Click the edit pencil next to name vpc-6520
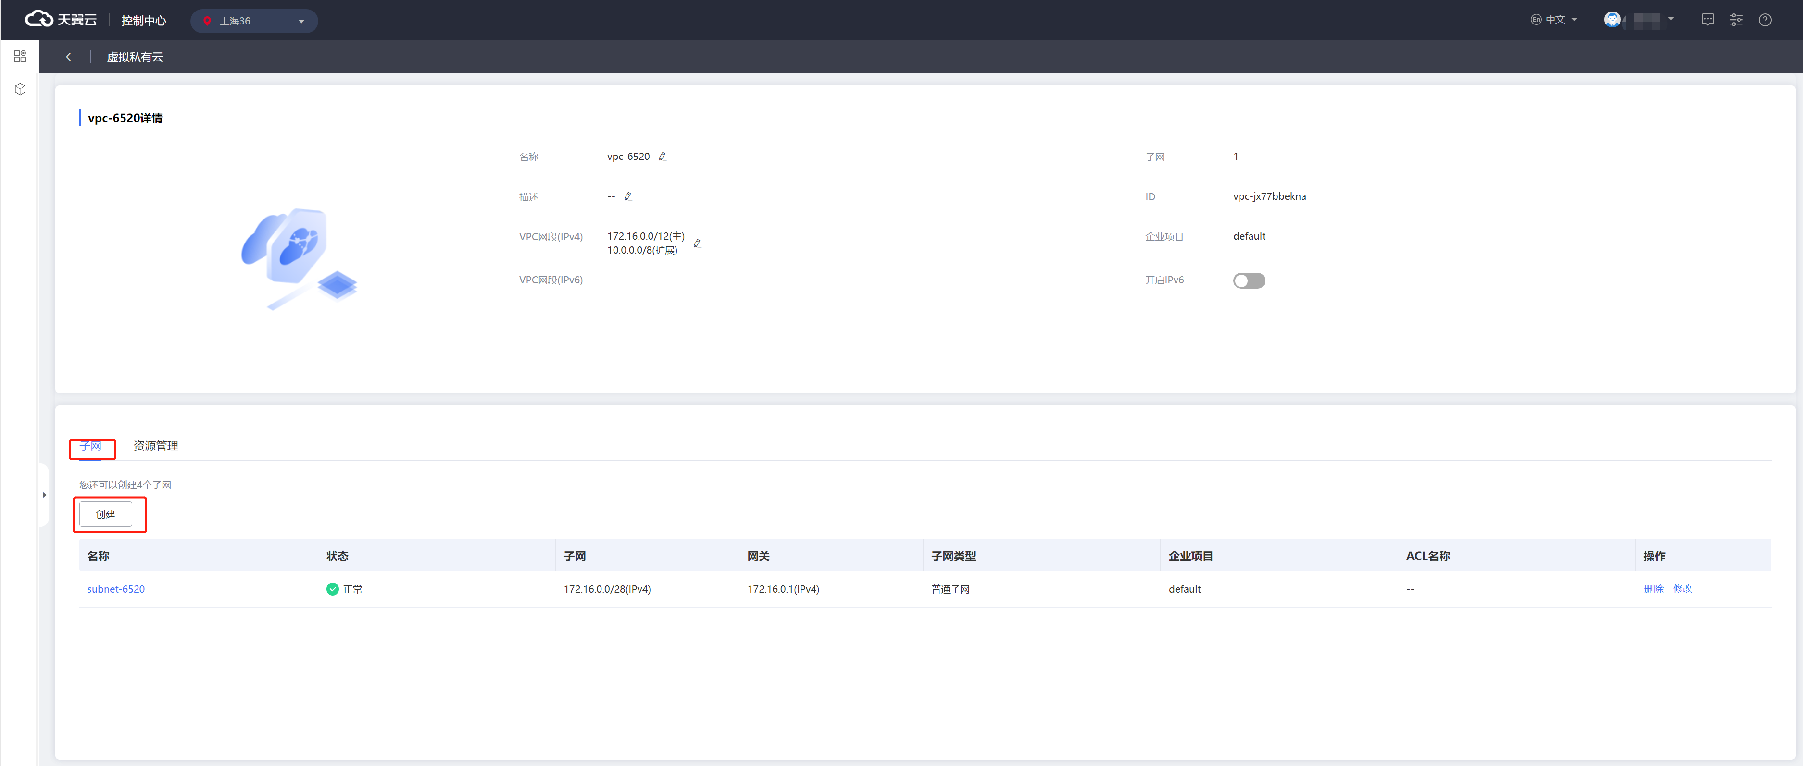This screenshot has height=766, width=1803. pos(662,157)
